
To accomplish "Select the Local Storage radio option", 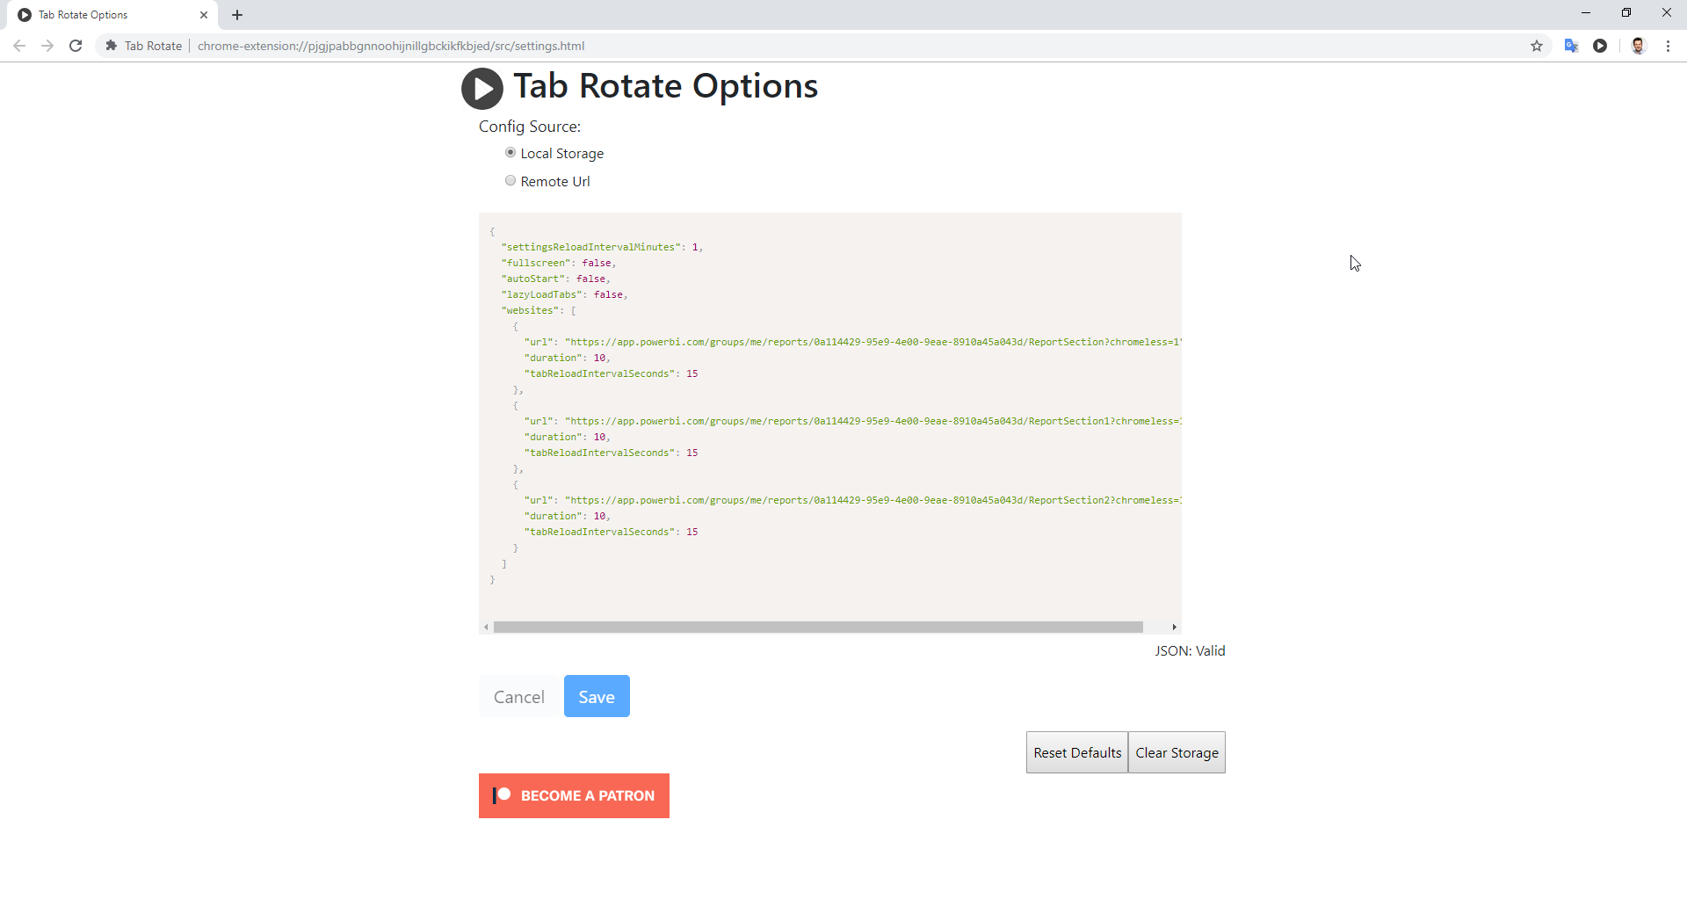I will click(x=510, y=153).
